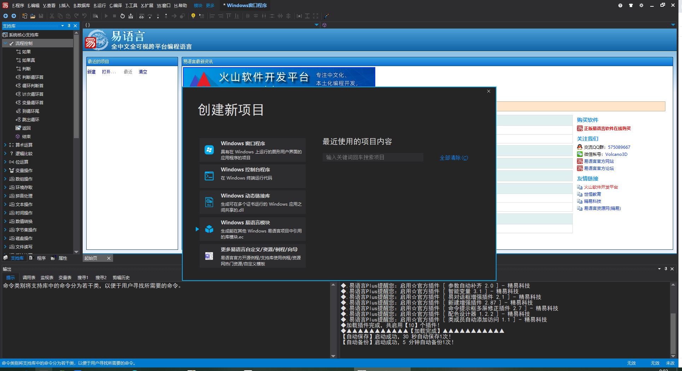The height and width of the screenshot is (371, 682).
Task: Expand the 算术运算 tree node
Action: tap(5, 145)
